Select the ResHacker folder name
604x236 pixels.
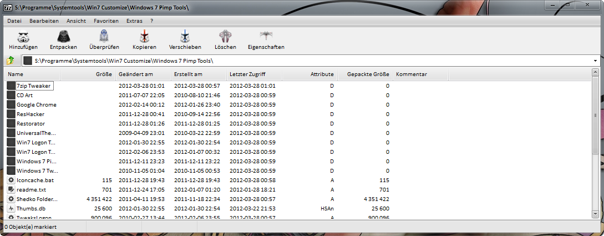tap(31, 114)
